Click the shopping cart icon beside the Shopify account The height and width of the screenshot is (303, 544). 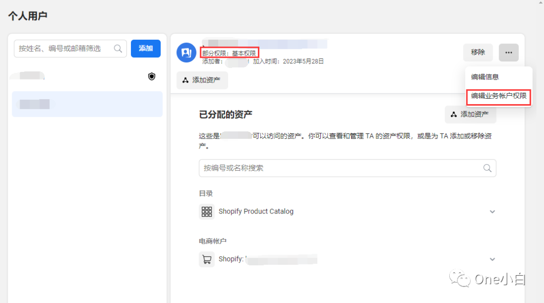tap(207, 259)
